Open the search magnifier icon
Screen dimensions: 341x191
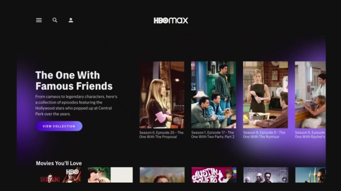point(55,20)
